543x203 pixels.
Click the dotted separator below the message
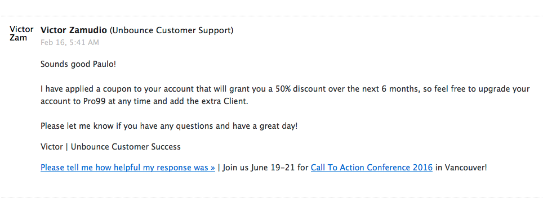271,197
